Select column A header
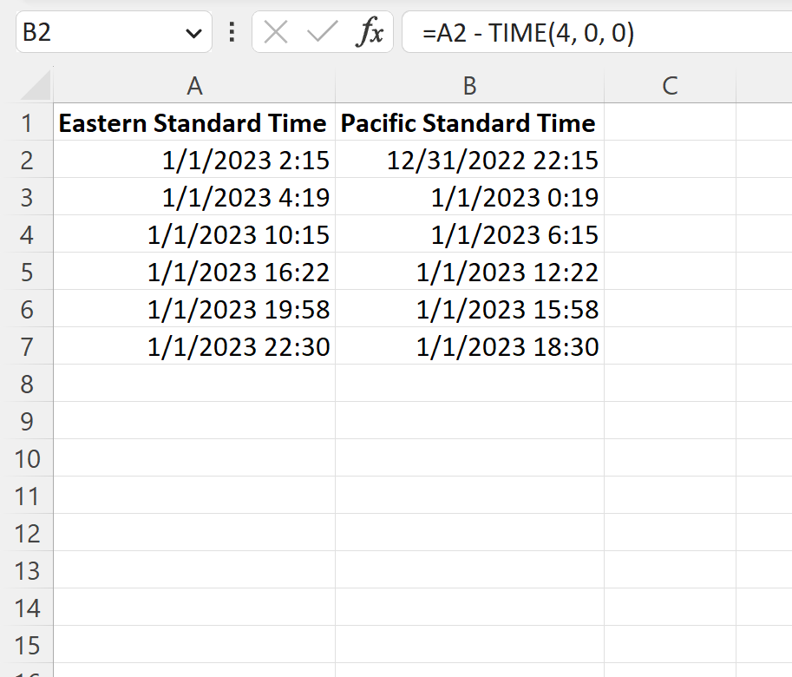 pyautogui.click(x=194, y=85)
